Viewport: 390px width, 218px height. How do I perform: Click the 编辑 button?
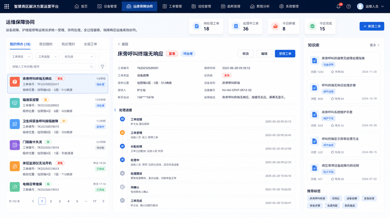264,53
